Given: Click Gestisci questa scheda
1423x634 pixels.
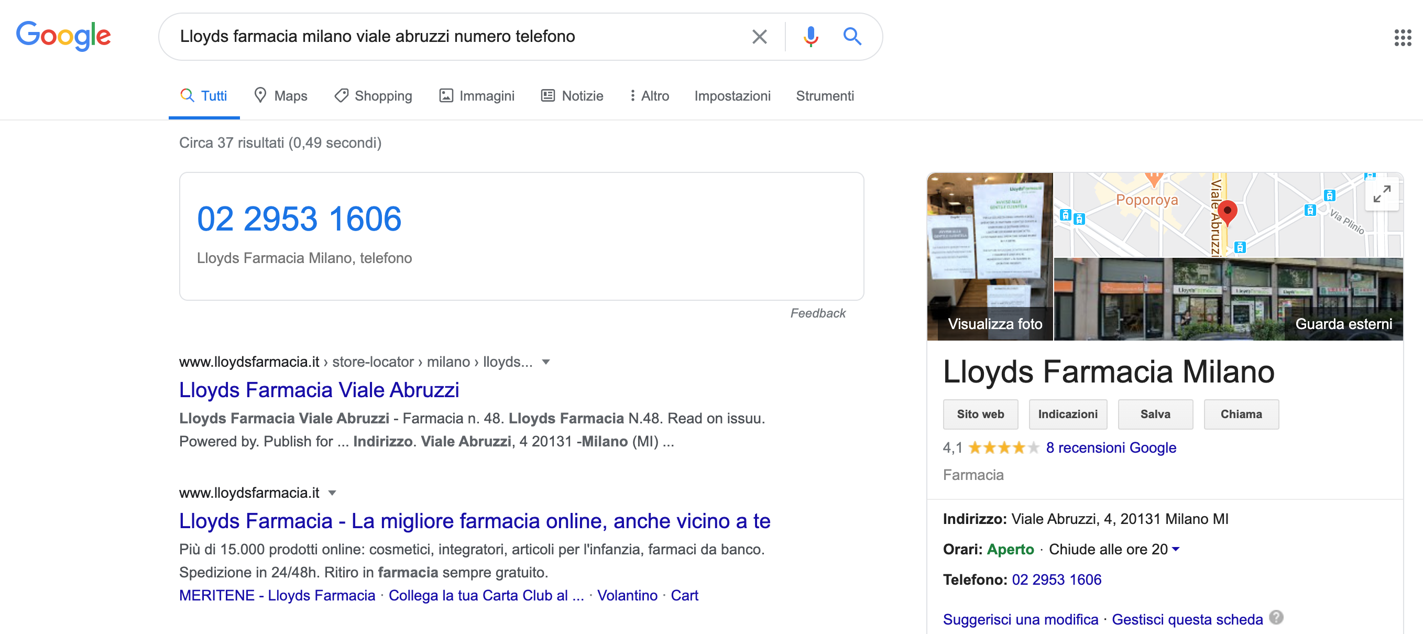Looking at the screenshot, I should [1187, 619].
